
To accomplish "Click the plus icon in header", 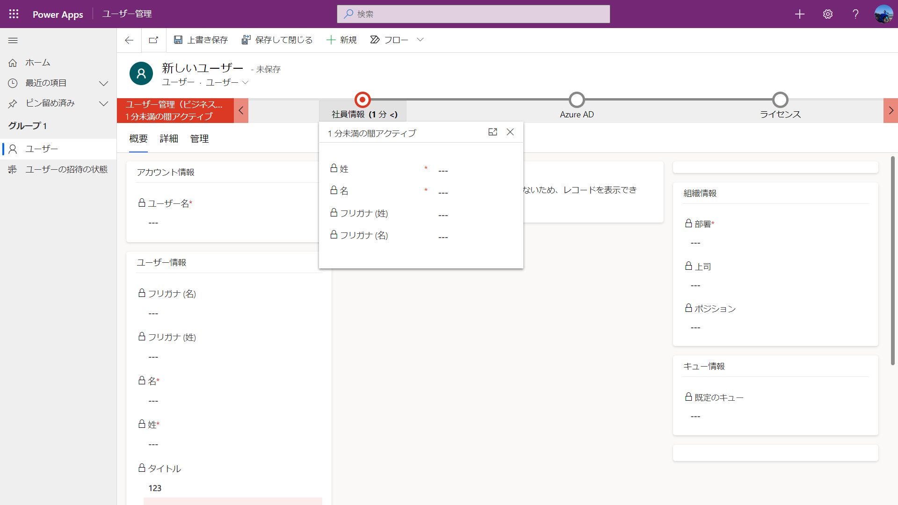I will click(x=800, y=14).
